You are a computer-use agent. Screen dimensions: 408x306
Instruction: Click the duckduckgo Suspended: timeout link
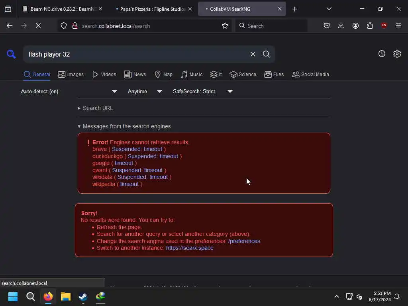[x=153, y=156]
